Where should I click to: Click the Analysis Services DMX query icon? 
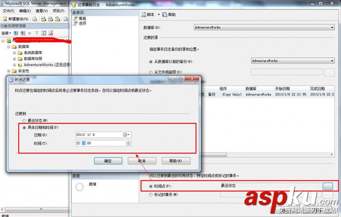click(x=51, y=19)
